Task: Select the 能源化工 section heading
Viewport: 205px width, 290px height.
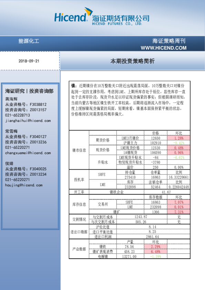Action: [x=29, y=41]
